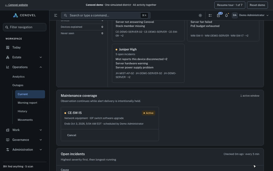Expand the Work section chevron
273x171 pixels.
41,130
